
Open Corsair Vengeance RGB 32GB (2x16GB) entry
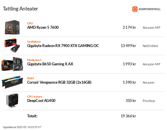coord(59,82)
